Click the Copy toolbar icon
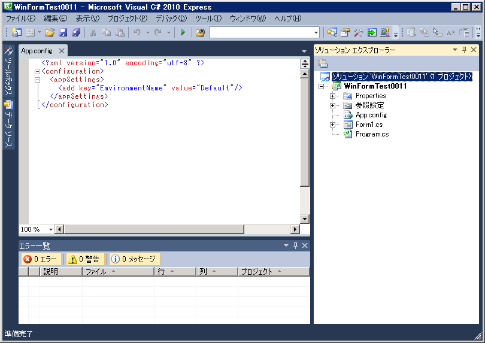Screen dimensions: 485x343 [107, 32]
